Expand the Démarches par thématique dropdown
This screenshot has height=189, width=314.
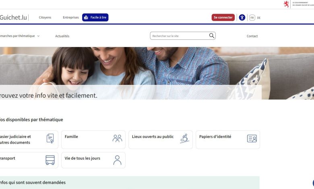[x=20, y=36]
